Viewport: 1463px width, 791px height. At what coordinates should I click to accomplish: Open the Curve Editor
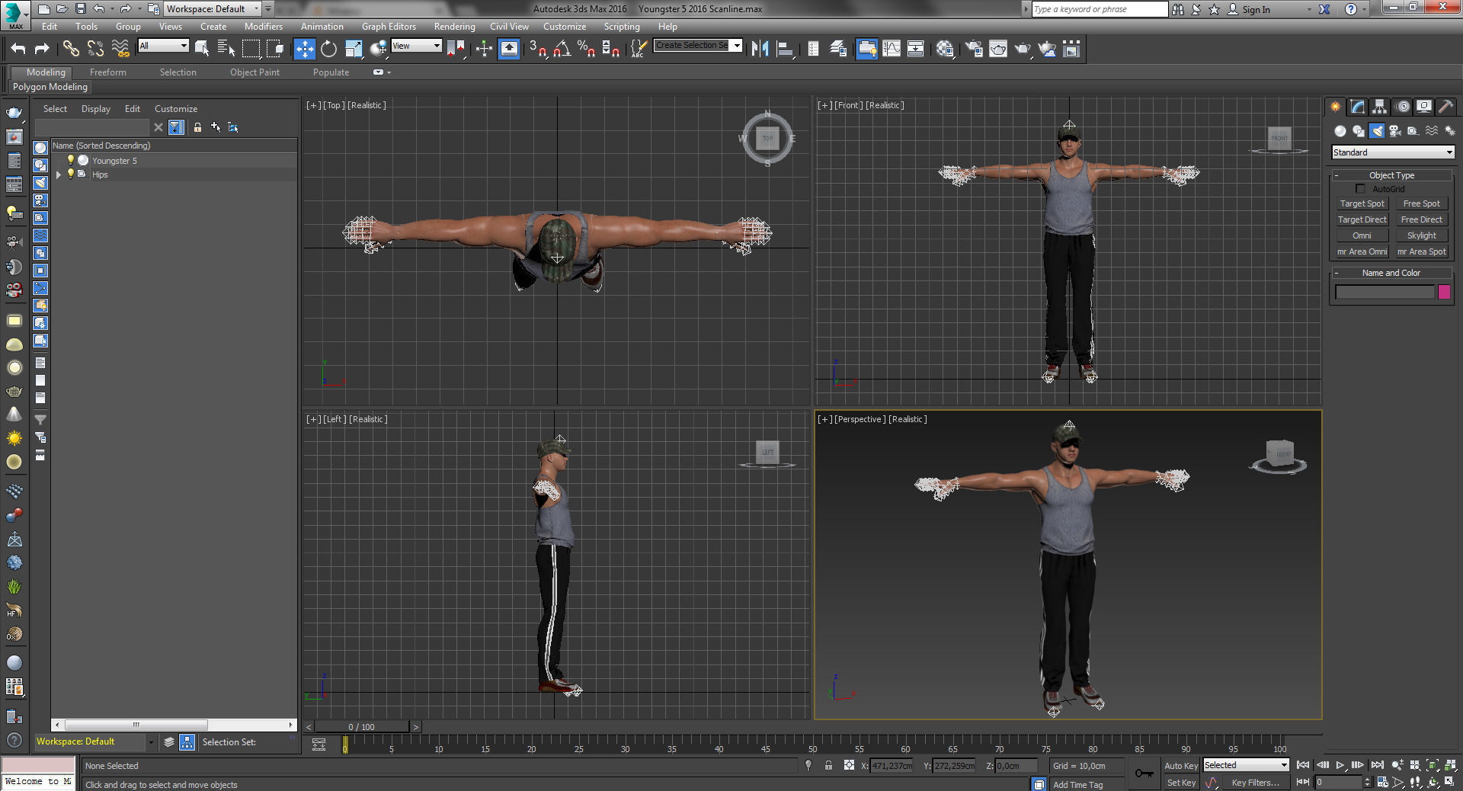(x=892, y=49)
